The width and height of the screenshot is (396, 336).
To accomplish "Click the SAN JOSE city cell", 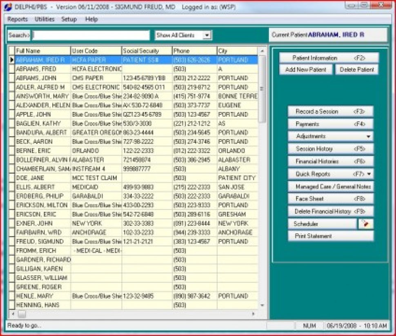I will pyautogui.click(x=238, y=187).
